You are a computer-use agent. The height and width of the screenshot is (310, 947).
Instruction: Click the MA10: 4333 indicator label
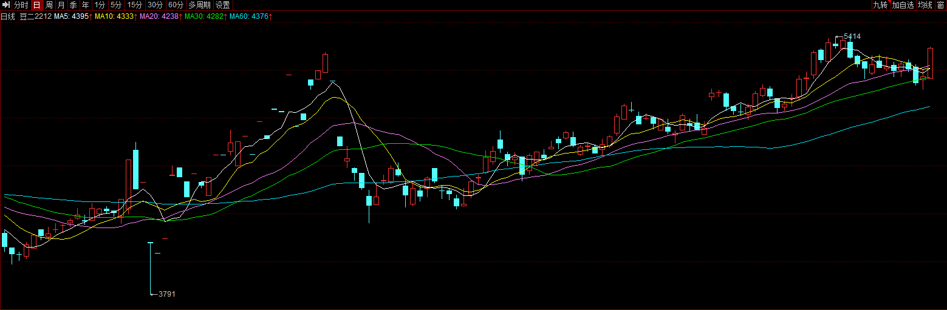pos(115,16)
